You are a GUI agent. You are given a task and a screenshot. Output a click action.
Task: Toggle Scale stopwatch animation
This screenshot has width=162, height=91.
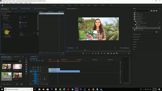(4, 19)
